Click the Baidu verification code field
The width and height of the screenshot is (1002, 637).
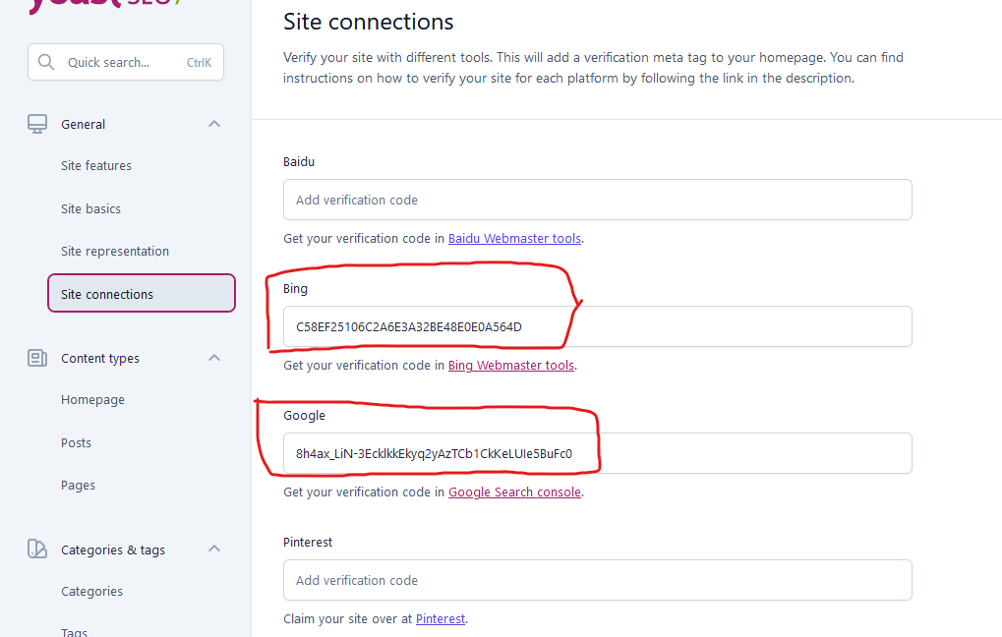598,200
